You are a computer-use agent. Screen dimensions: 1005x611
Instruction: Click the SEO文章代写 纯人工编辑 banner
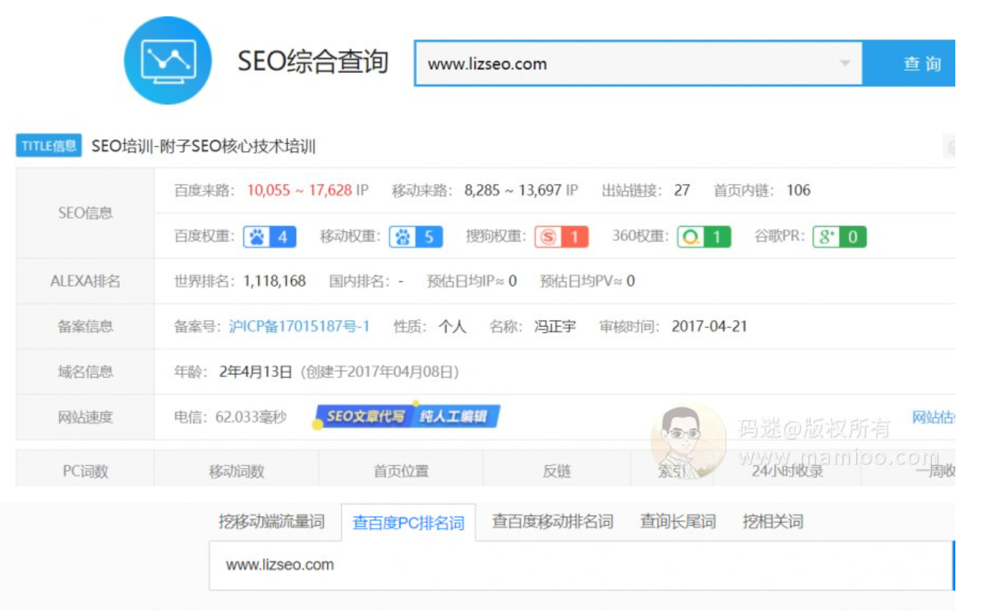407,416
